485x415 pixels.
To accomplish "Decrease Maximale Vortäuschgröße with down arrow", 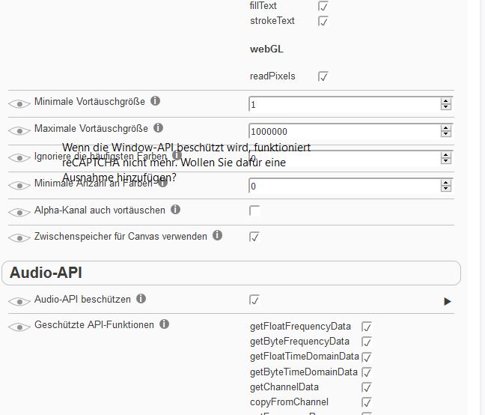I will [x=446, y=133].
